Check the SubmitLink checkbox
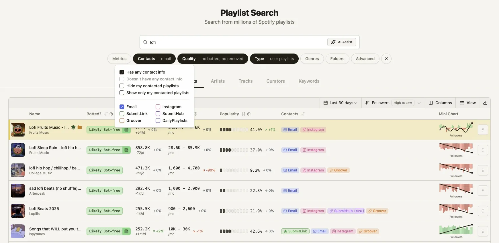This screenshot has height=243, width=499. coord(122,114)
